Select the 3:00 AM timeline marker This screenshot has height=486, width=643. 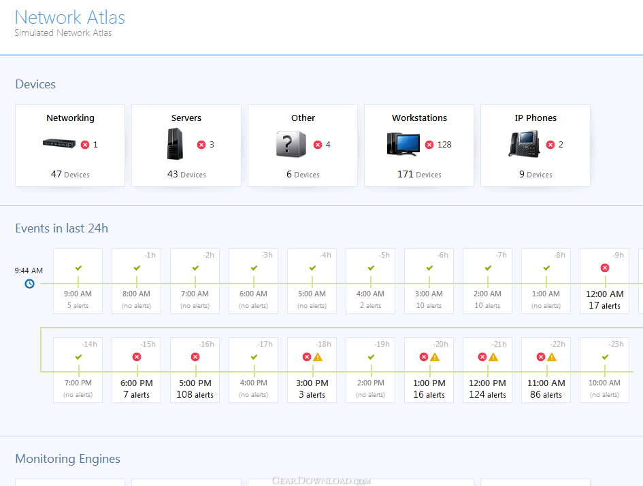click(x=429, y=281)
